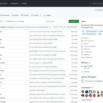Expand the Open Source menu
Screen dimensions: 103x103
[x=4, y=3]
